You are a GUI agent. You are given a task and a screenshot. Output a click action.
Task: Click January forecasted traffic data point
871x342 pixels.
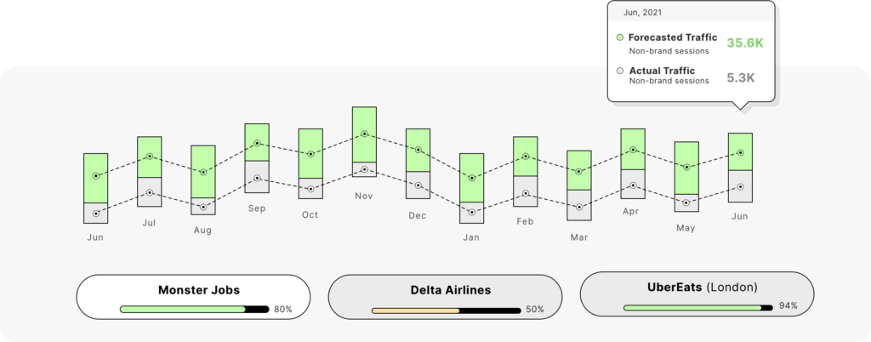(471, 178)
